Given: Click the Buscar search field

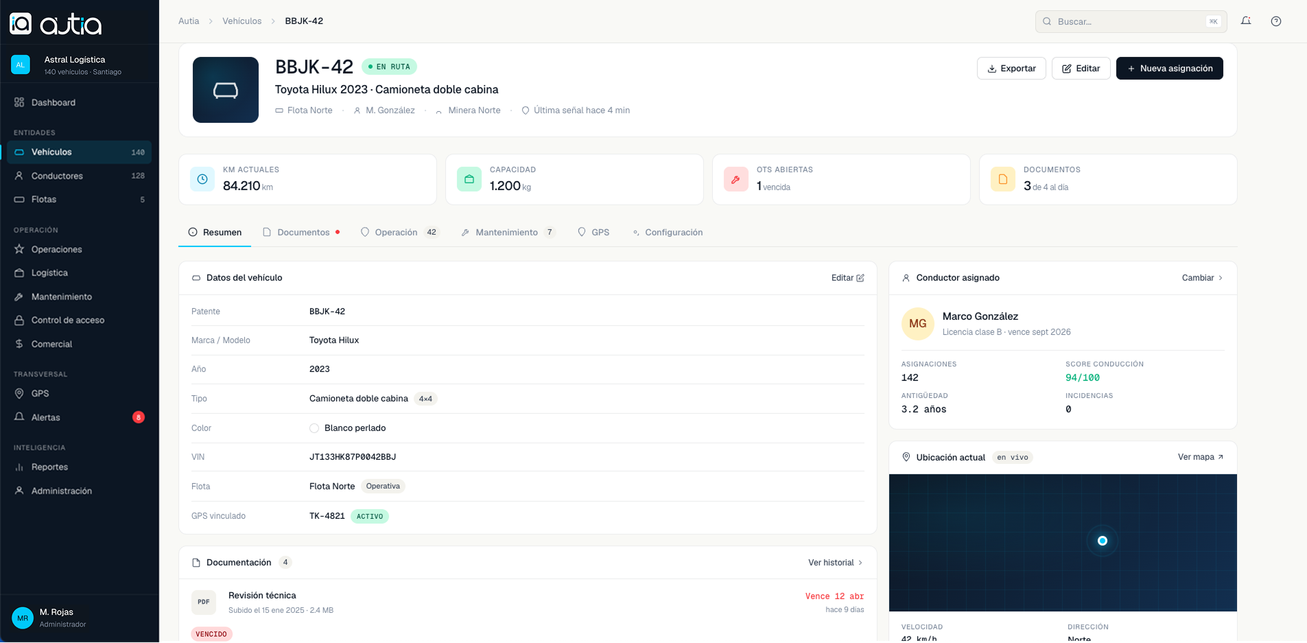Looking at the screenshot, I should coord(1131,21).
